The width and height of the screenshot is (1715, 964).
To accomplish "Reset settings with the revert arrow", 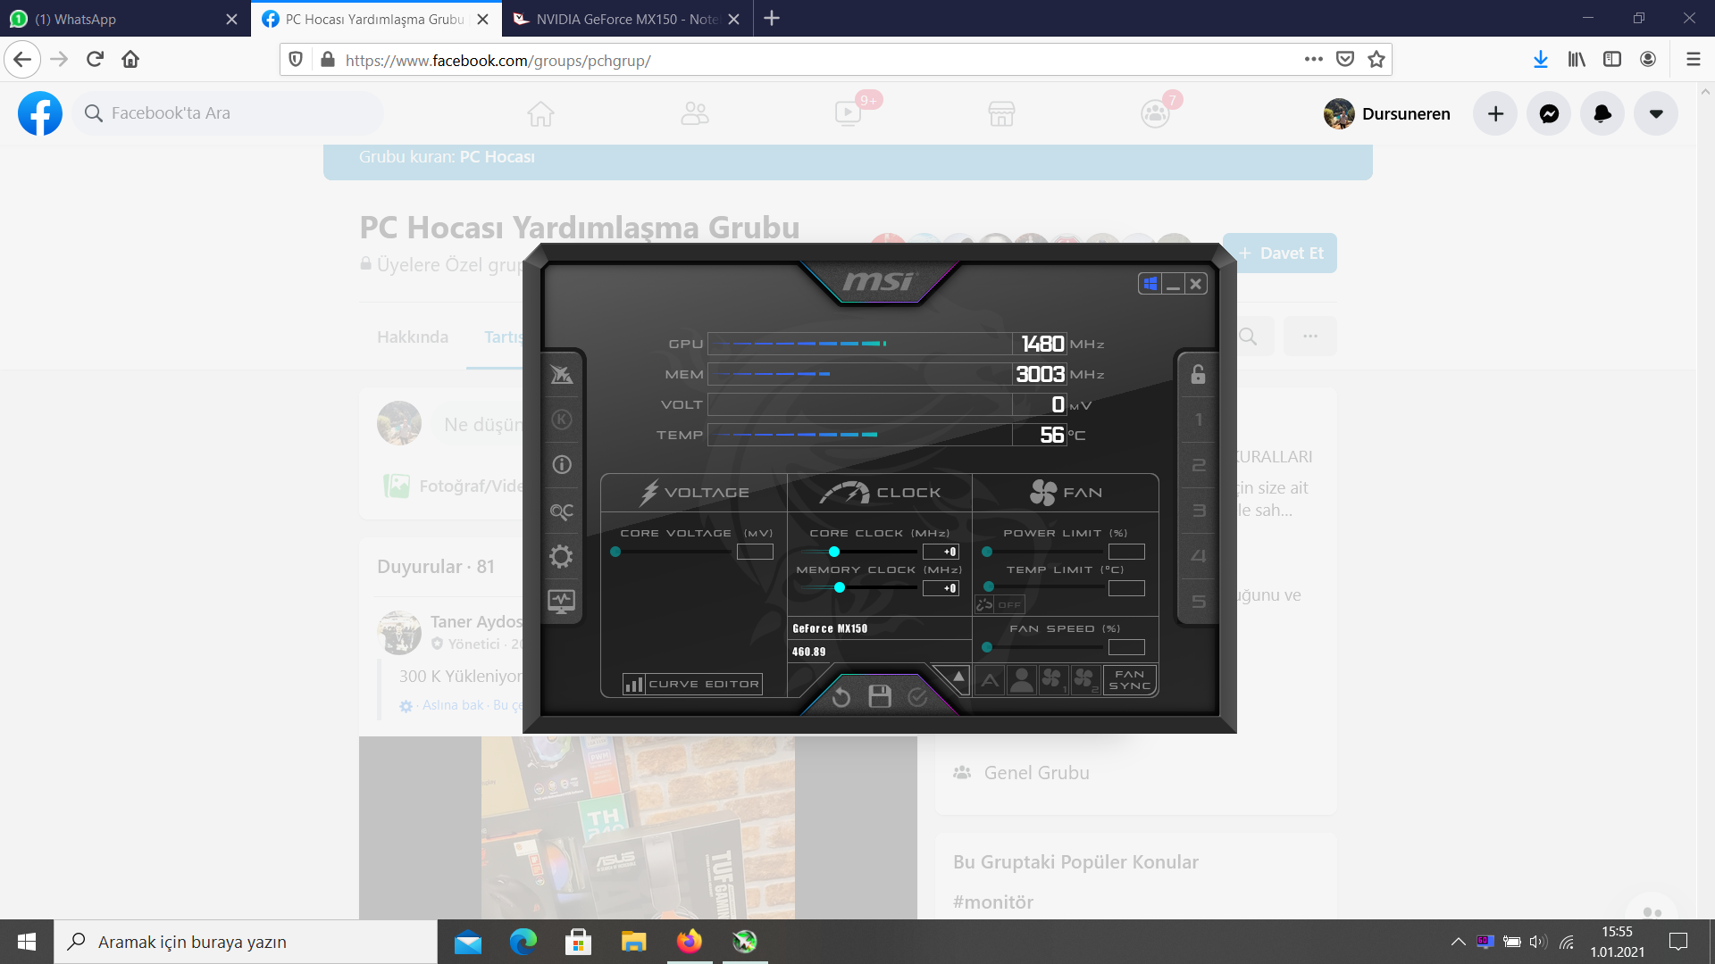I will (x=841, y=697).
